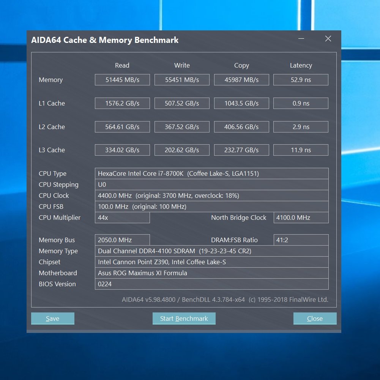This screenshot has height=380, width=380.
Task: Click the DRAM:FSB Ratio value 41:2
Action: tap(301, 240)
